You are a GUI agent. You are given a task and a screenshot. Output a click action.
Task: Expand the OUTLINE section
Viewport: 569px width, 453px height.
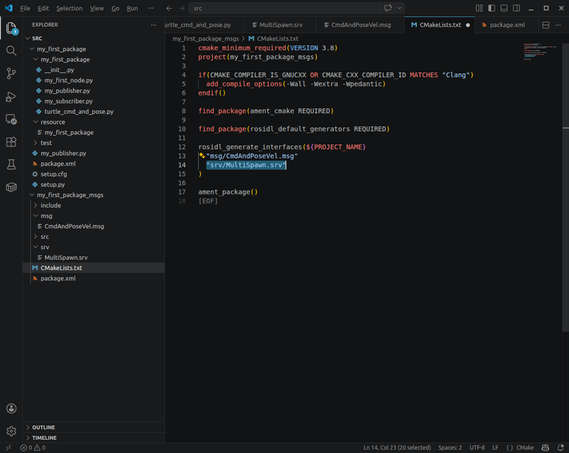[94, 427]
